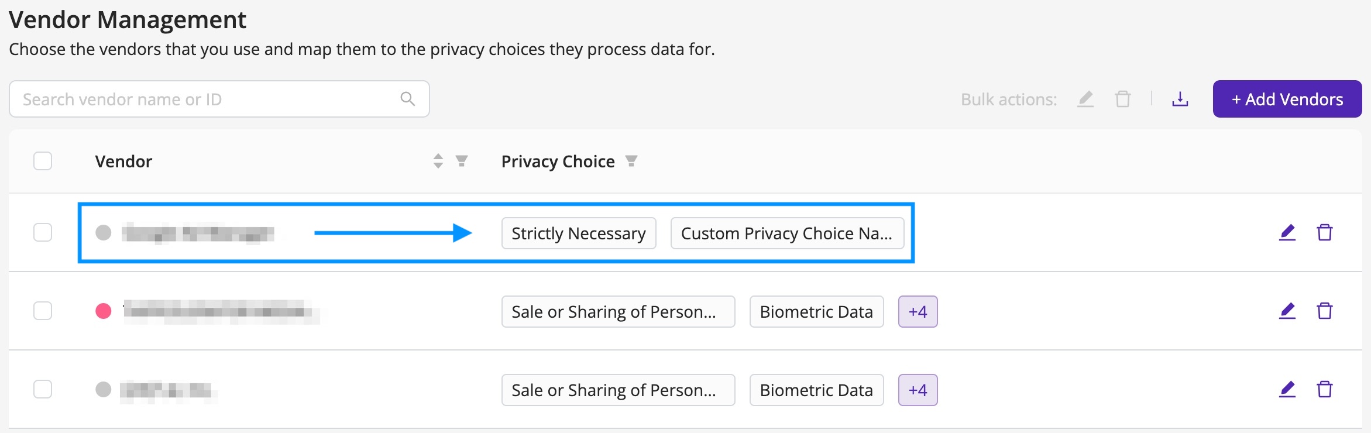The image size is (1371, 433).
Task: Delete first vendor using trash icon
Action: 1325,232
